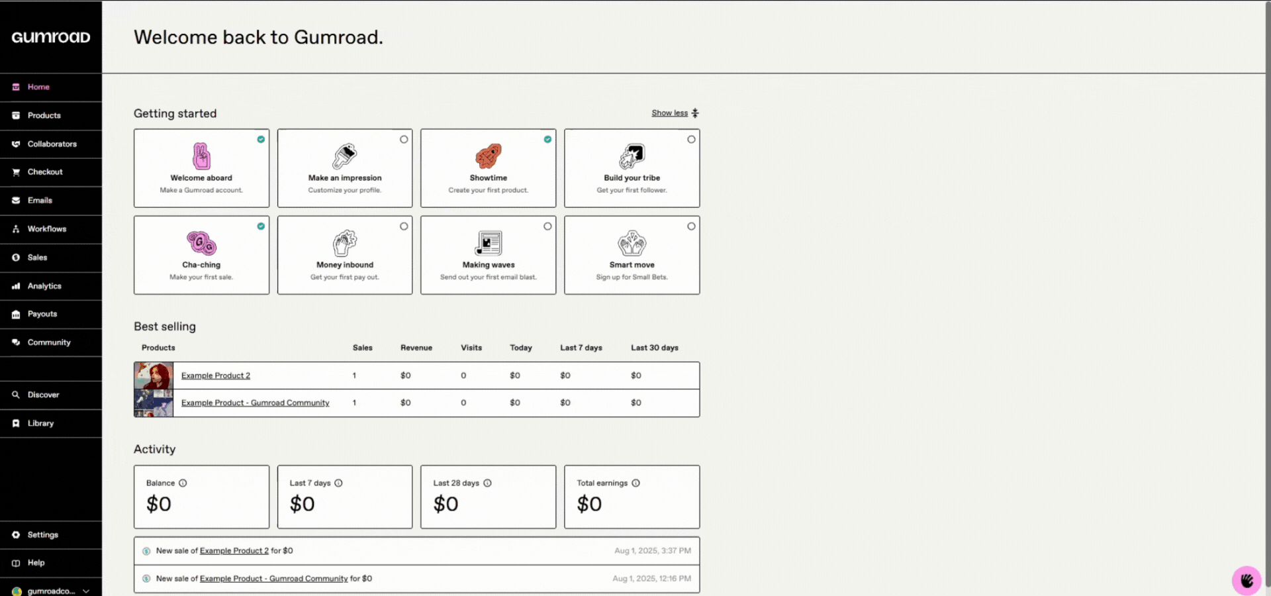Click the Make an impression status circle

tap(404, 139)
